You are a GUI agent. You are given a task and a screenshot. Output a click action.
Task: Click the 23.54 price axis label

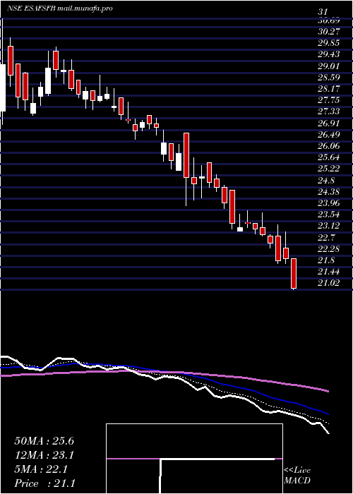[x=329, y=215]
